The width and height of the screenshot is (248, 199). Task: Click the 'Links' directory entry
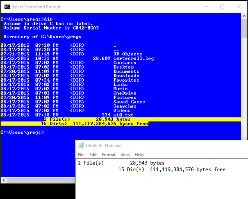point(121,85)
